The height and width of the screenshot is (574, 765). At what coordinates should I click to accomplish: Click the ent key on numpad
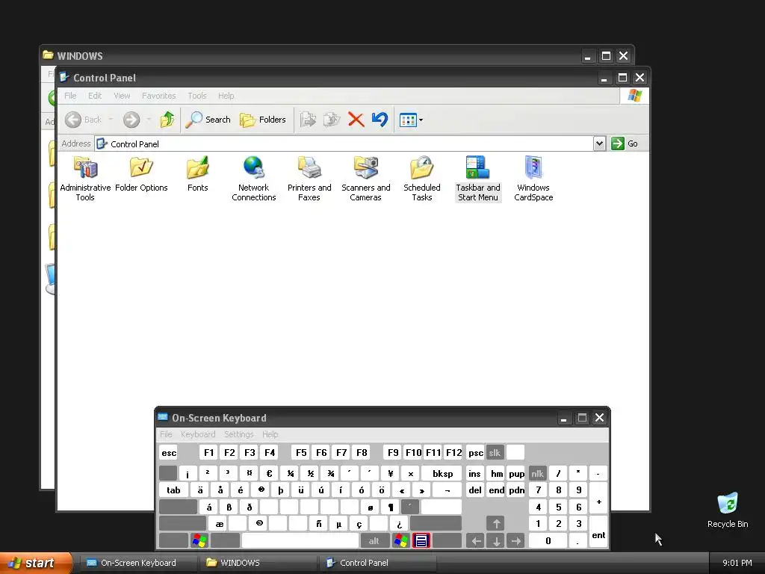pos(598,532)
